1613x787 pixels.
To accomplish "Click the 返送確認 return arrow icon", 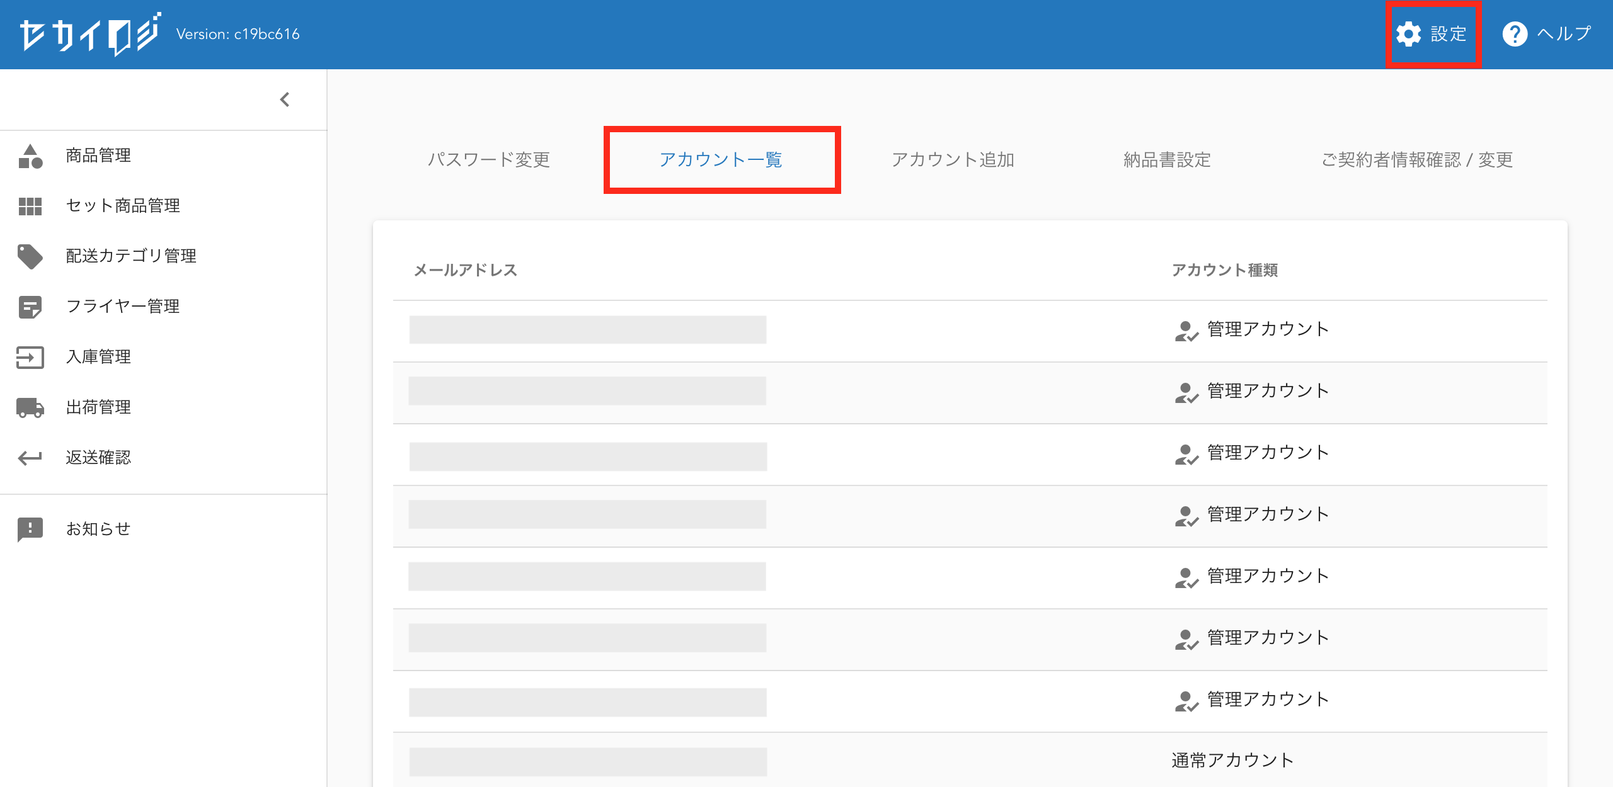I will coord(30,458).
